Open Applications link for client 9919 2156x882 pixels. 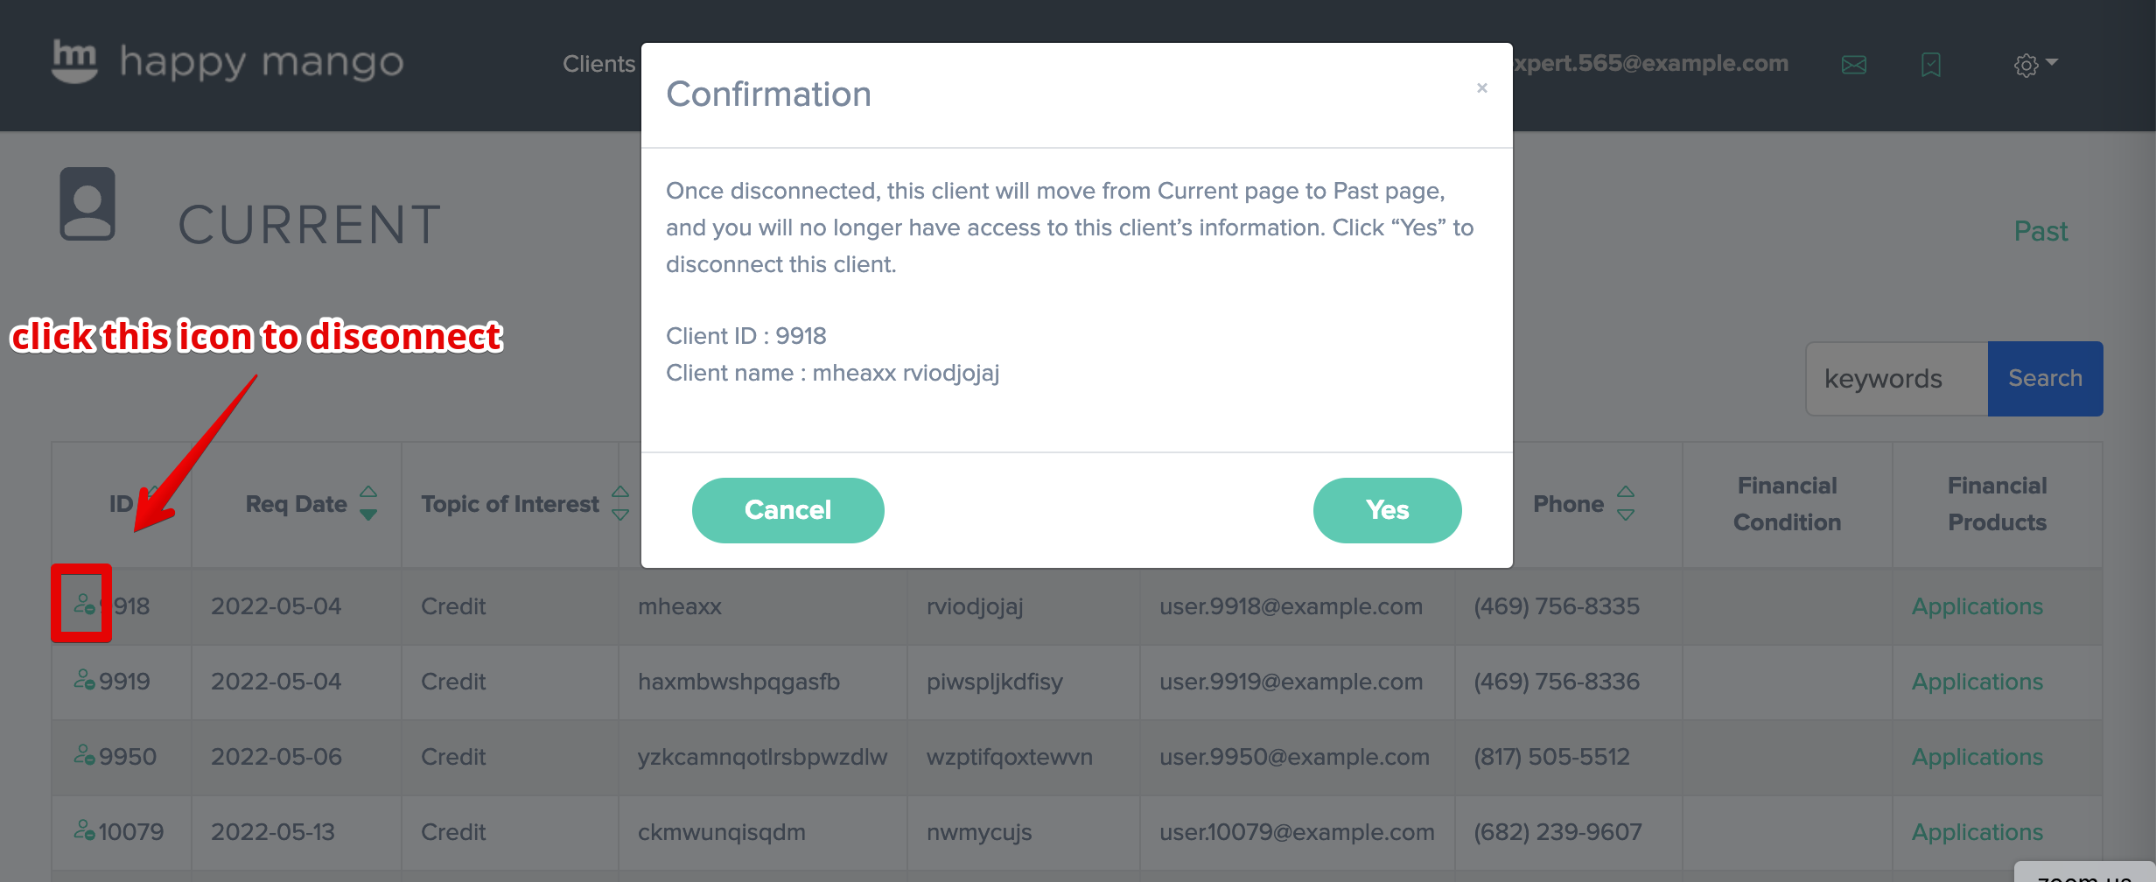click(1977, 682)
